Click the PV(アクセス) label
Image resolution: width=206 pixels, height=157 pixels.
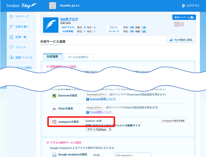click(68, 27)
